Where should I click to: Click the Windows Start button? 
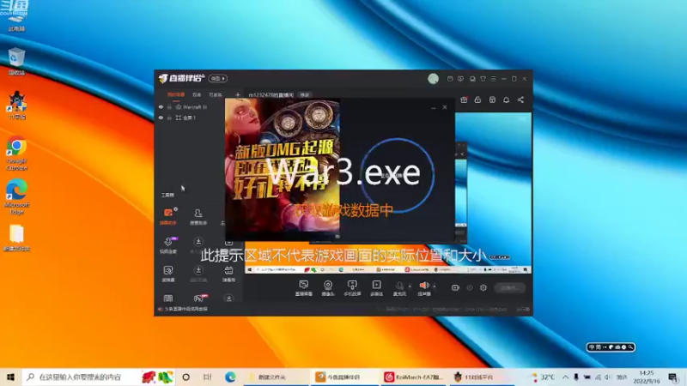pyautogui.click(x=10, y=377)
